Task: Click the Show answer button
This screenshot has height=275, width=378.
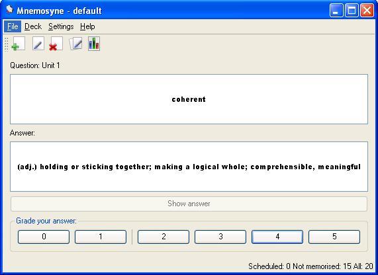Action: [x=189, y=204]
